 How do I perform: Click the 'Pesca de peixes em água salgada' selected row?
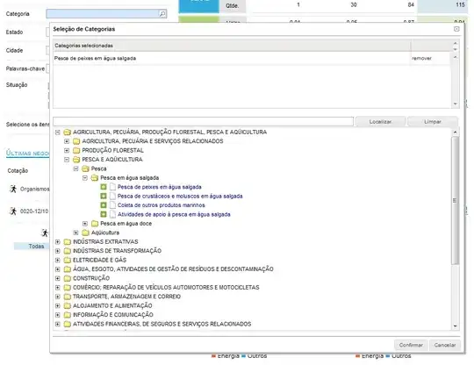[232, 58]
